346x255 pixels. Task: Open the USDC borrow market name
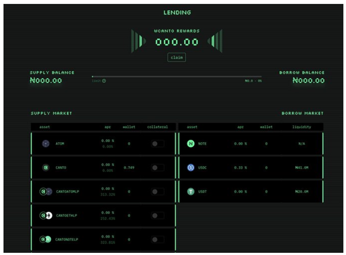point(202,167)
